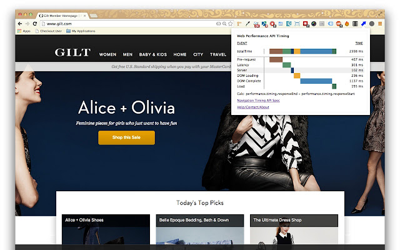400x250 pixels.
Task: Click the Web Performance API Timing title
Action: point(262,36)
